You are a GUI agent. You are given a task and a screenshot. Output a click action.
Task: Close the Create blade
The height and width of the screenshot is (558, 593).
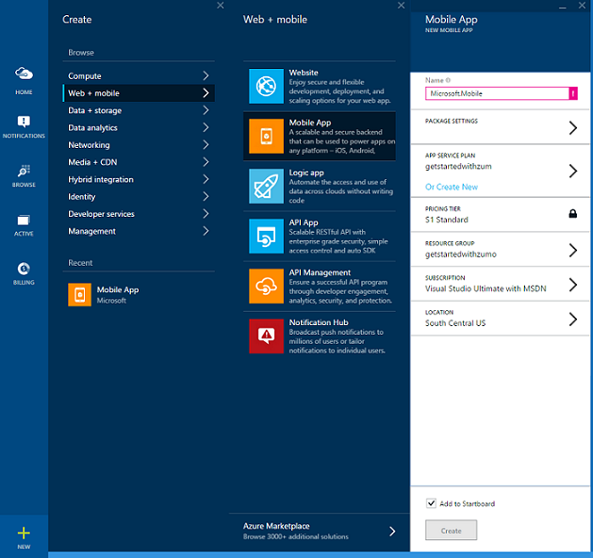pos(221,6)
